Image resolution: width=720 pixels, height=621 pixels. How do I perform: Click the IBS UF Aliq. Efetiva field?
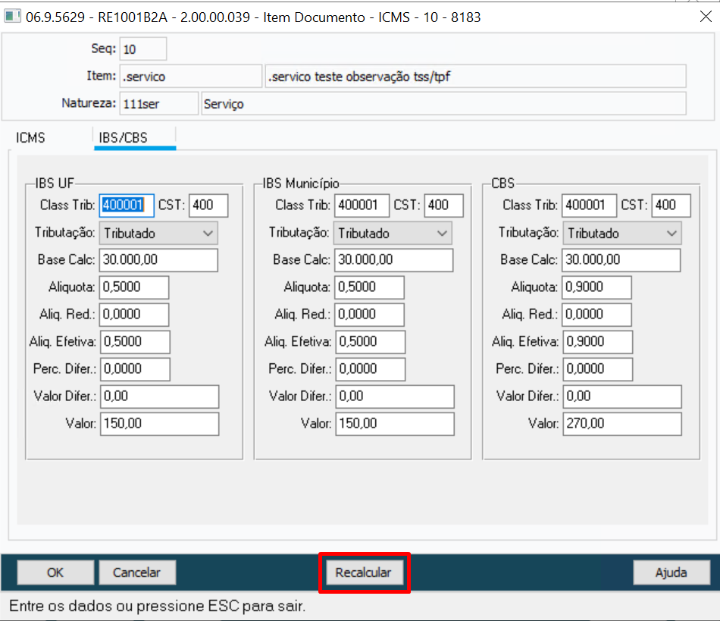point(135,342)
